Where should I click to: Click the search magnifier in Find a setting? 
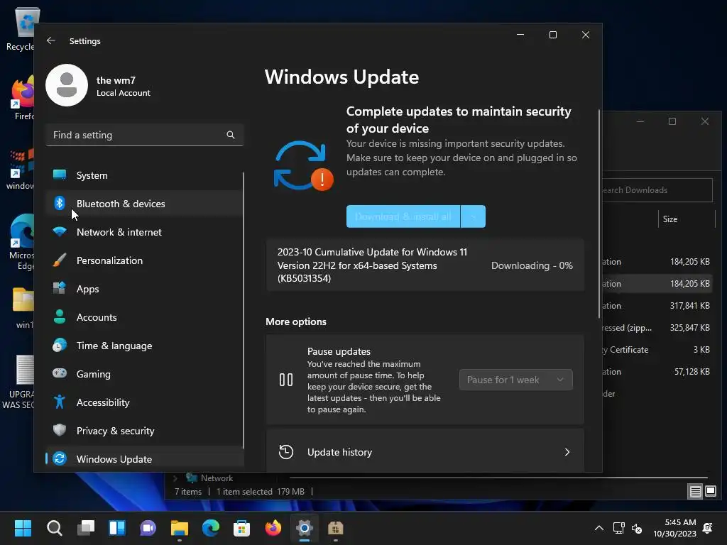pos(231,135)
